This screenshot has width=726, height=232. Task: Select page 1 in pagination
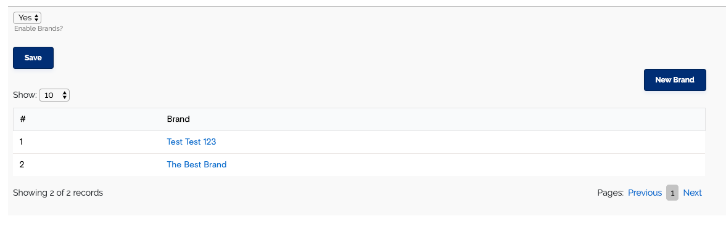click(672, 193)
